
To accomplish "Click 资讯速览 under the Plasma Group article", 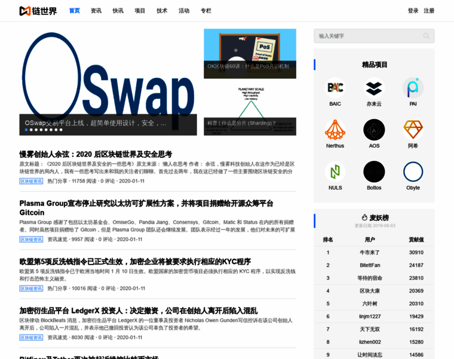I will click(x=57, y=239).
